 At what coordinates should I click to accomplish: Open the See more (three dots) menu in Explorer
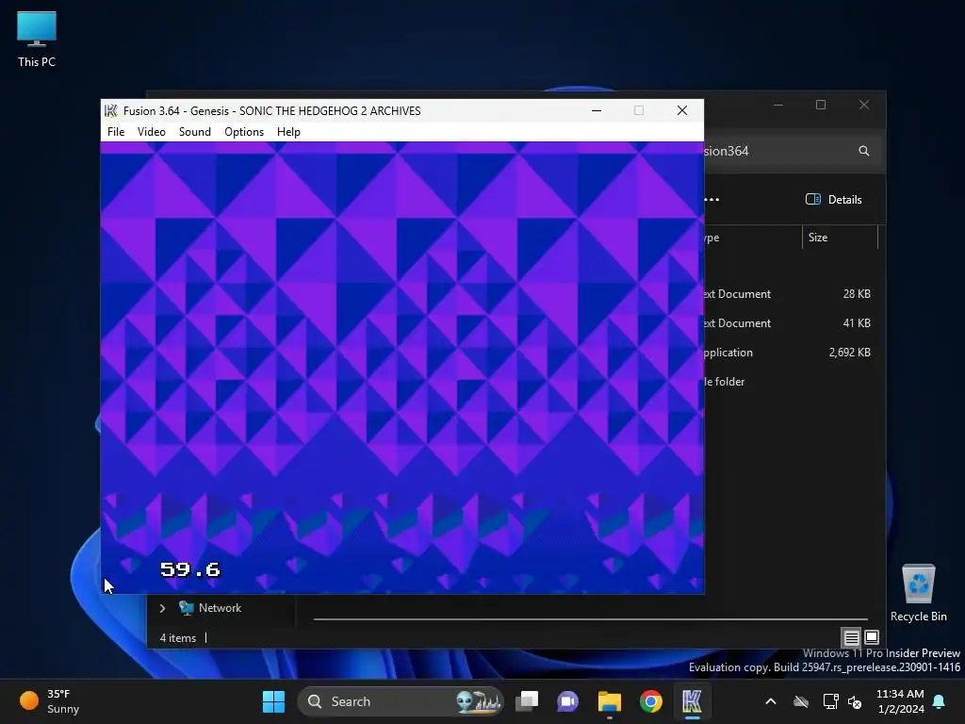[712, 200]
